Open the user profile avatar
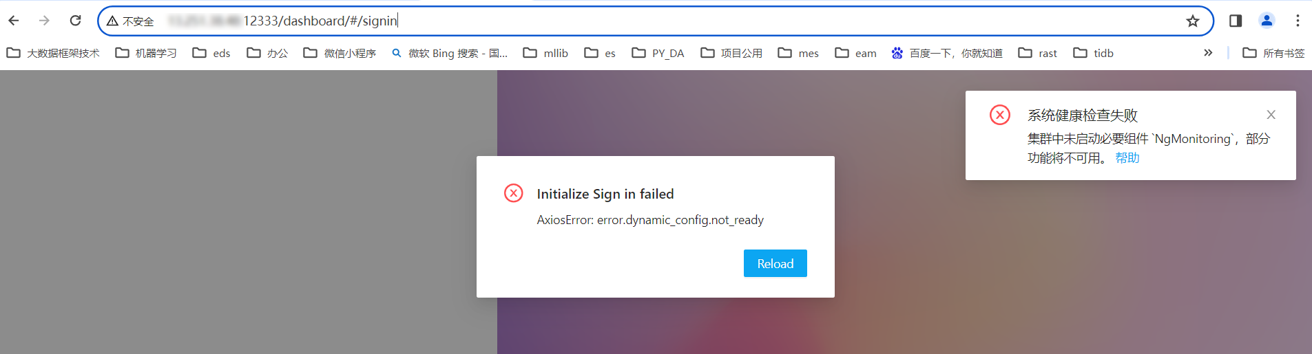Screen dimensions: 1312x354 [1267, 21]
